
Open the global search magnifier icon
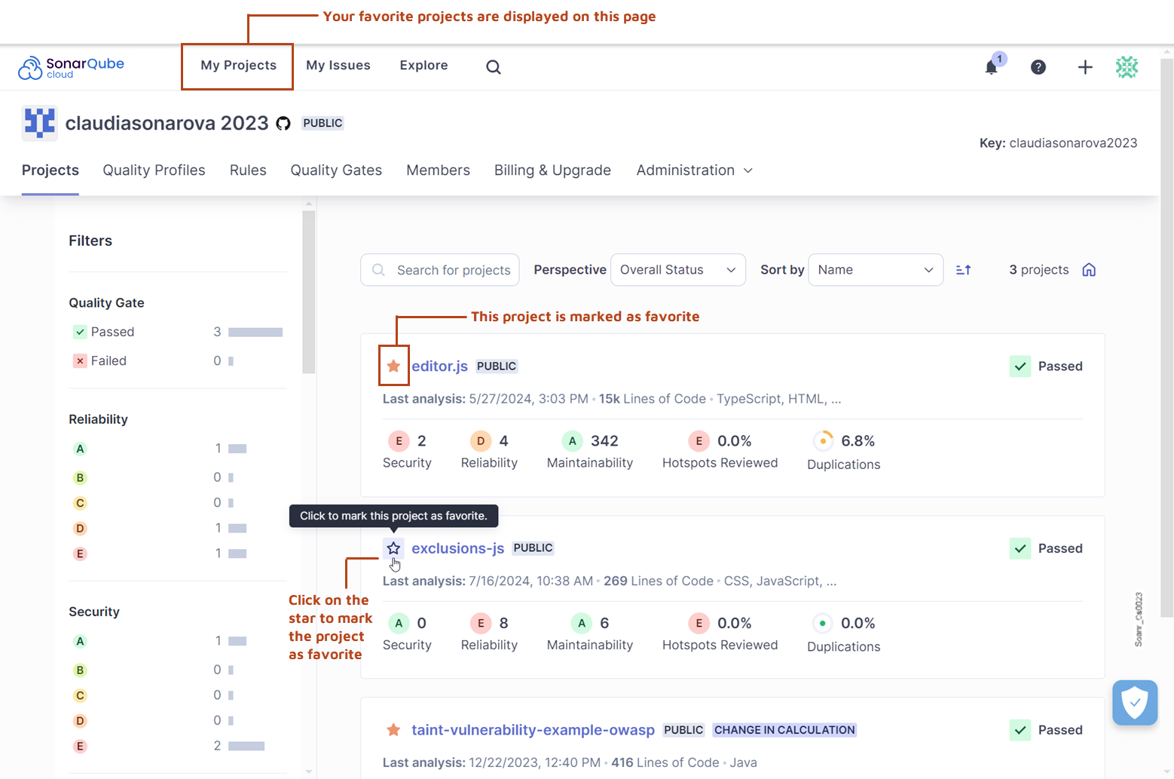[493, 66]
